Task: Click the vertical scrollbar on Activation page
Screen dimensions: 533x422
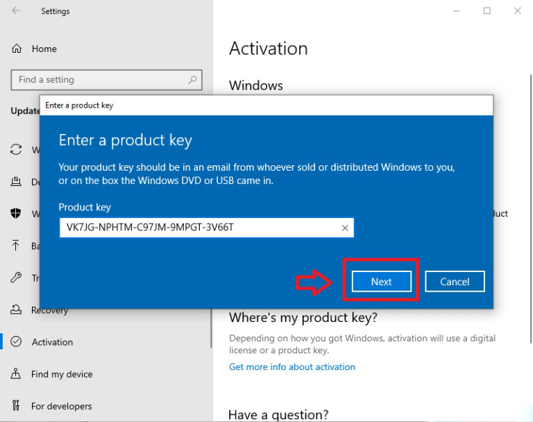Action: pyautogui.click(x=531, y=209)
